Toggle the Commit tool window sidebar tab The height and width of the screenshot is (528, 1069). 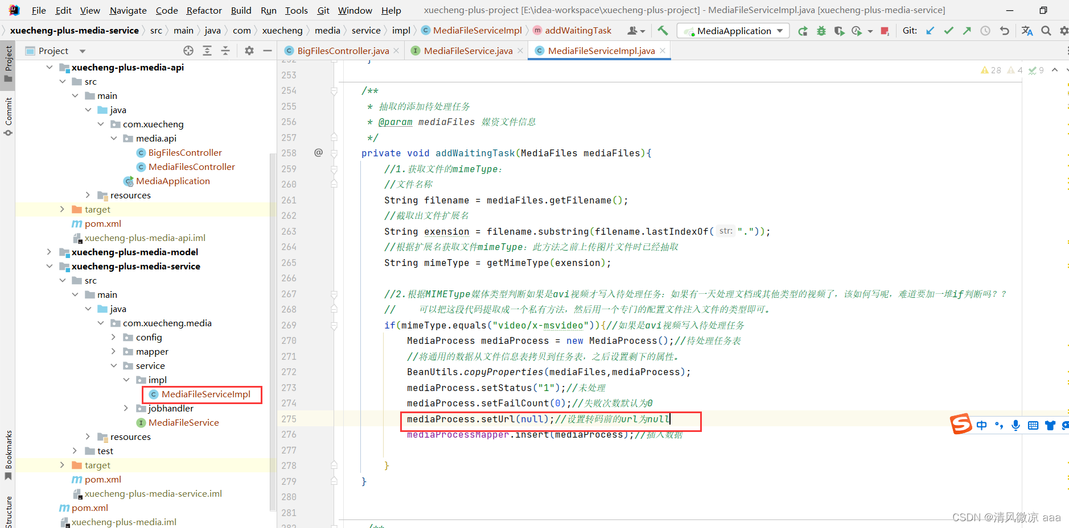(x=8, y=117)
